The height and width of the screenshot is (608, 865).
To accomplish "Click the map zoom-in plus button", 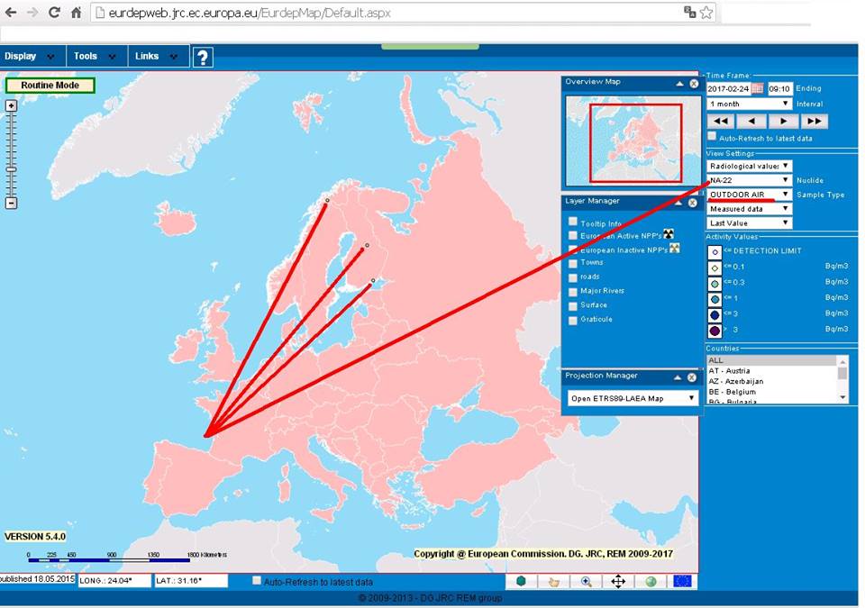I will (11, 105).
